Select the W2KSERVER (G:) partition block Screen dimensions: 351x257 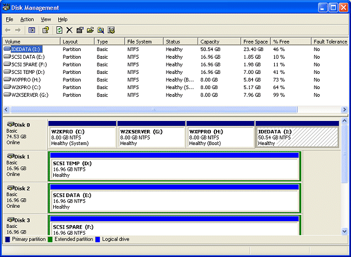pos(151,135)
